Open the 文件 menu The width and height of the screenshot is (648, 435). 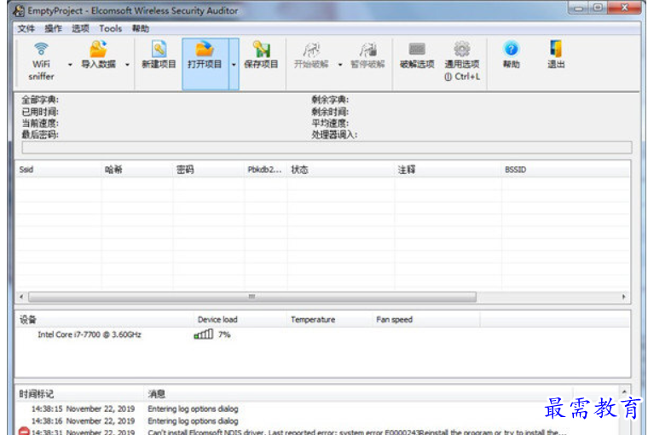click(x=26, y=28)
